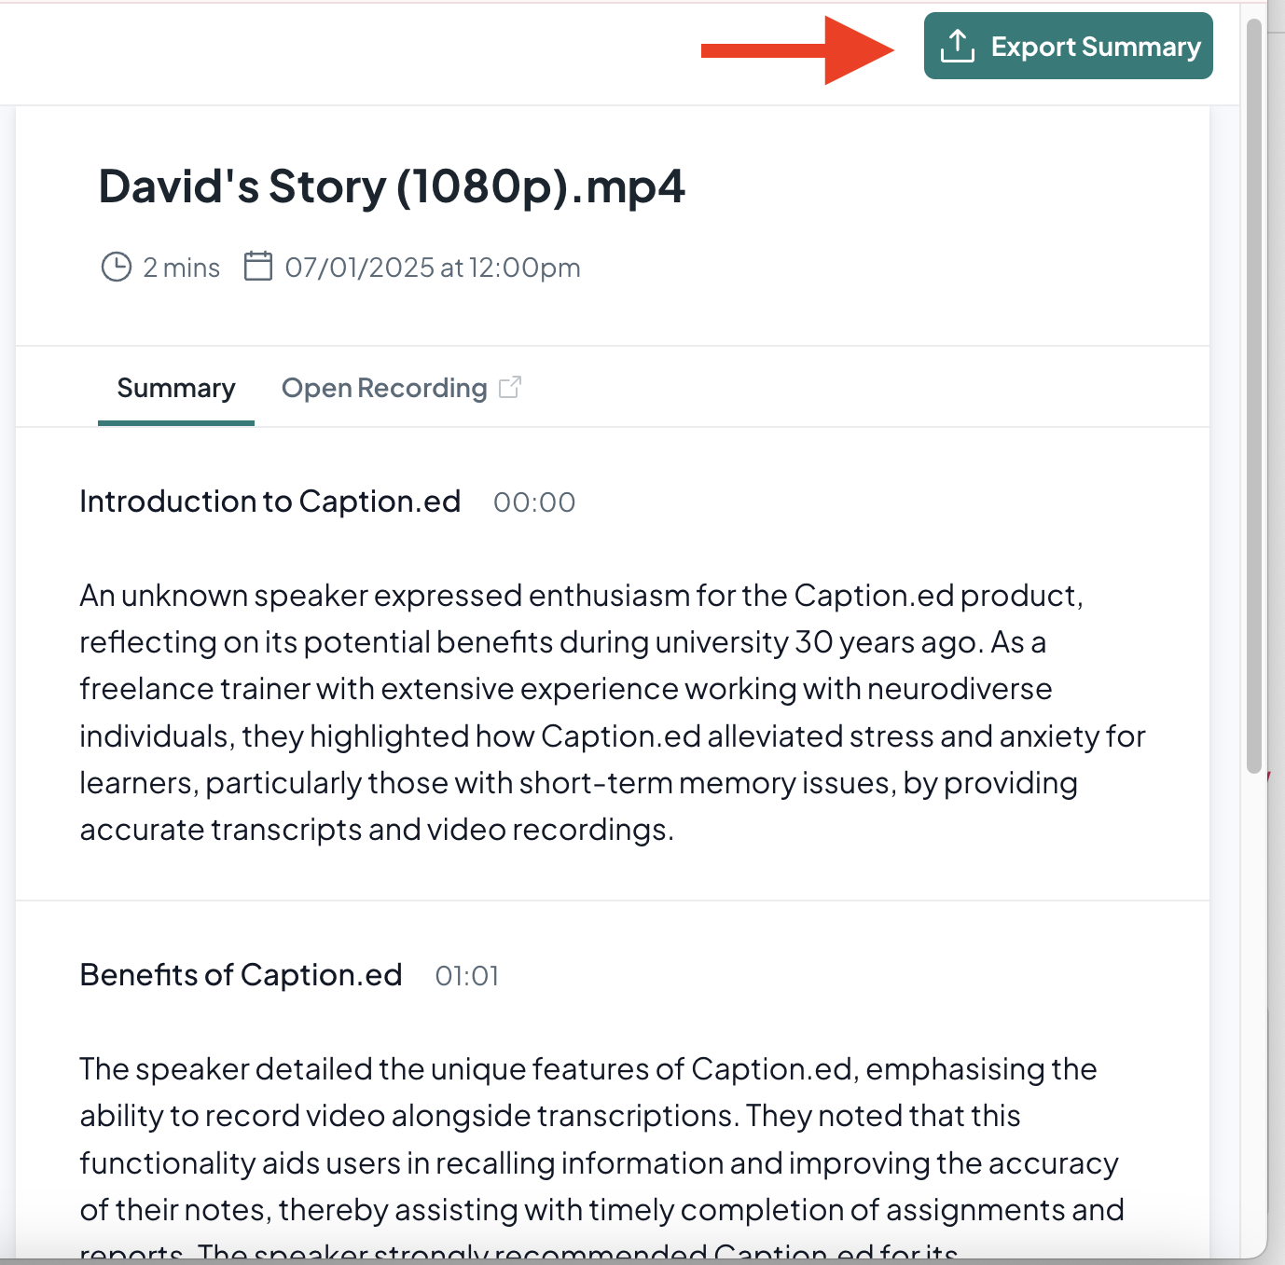Screen dimensions: 1285x1265
Task: Click the 2 mins duration text
Action: pos(182,268)
